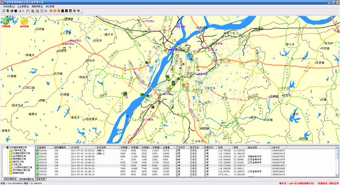Click the table scrollbar down arrow
This screenshot has width=340, height=185.
pyautogui.click(x=337, y=175)
